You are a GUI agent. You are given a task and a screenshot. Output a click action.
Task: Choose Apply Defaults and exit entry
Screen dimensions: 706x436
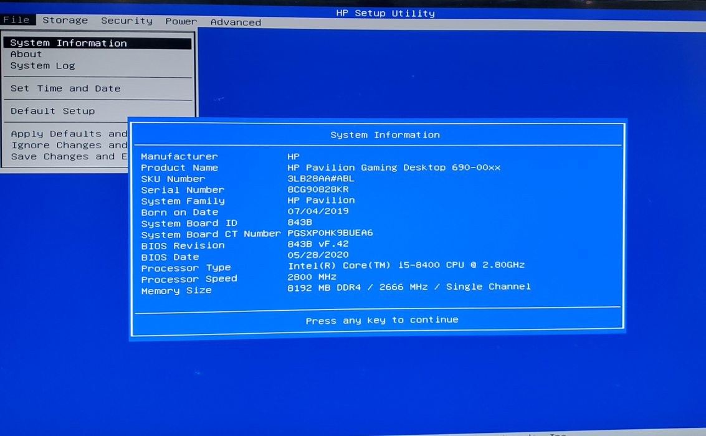[x=69, y=134]
